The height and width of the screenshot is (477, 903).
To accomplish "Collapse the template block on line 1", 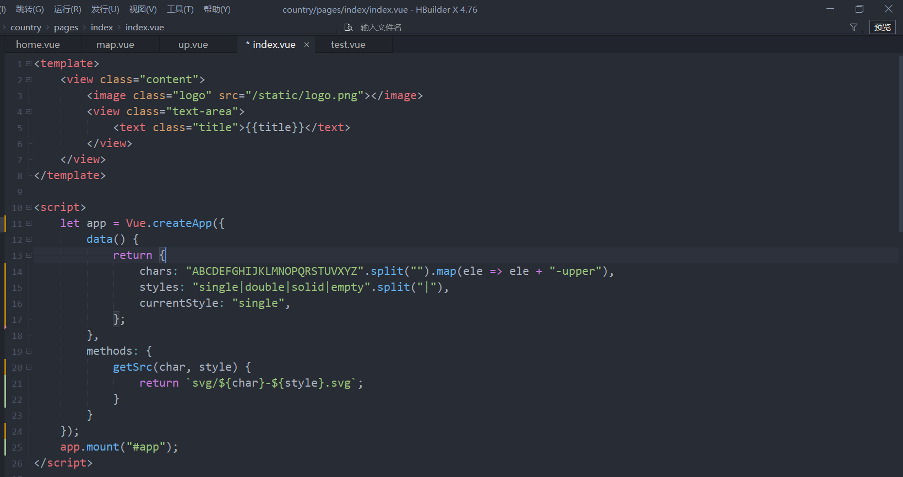I will click(29, 64).
